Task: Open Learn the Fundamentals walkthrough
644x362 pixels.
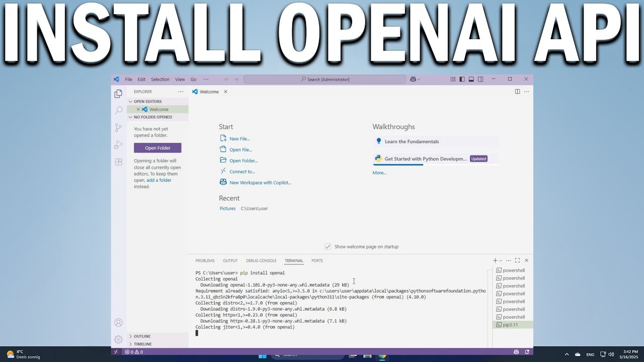Action: click(436, 141)
